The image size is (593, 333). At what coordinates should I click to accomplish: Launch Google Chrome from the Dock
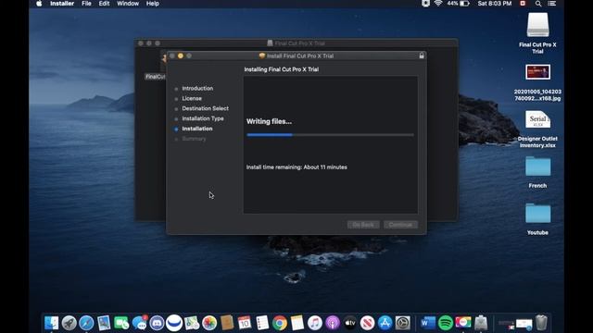[280, 323]
